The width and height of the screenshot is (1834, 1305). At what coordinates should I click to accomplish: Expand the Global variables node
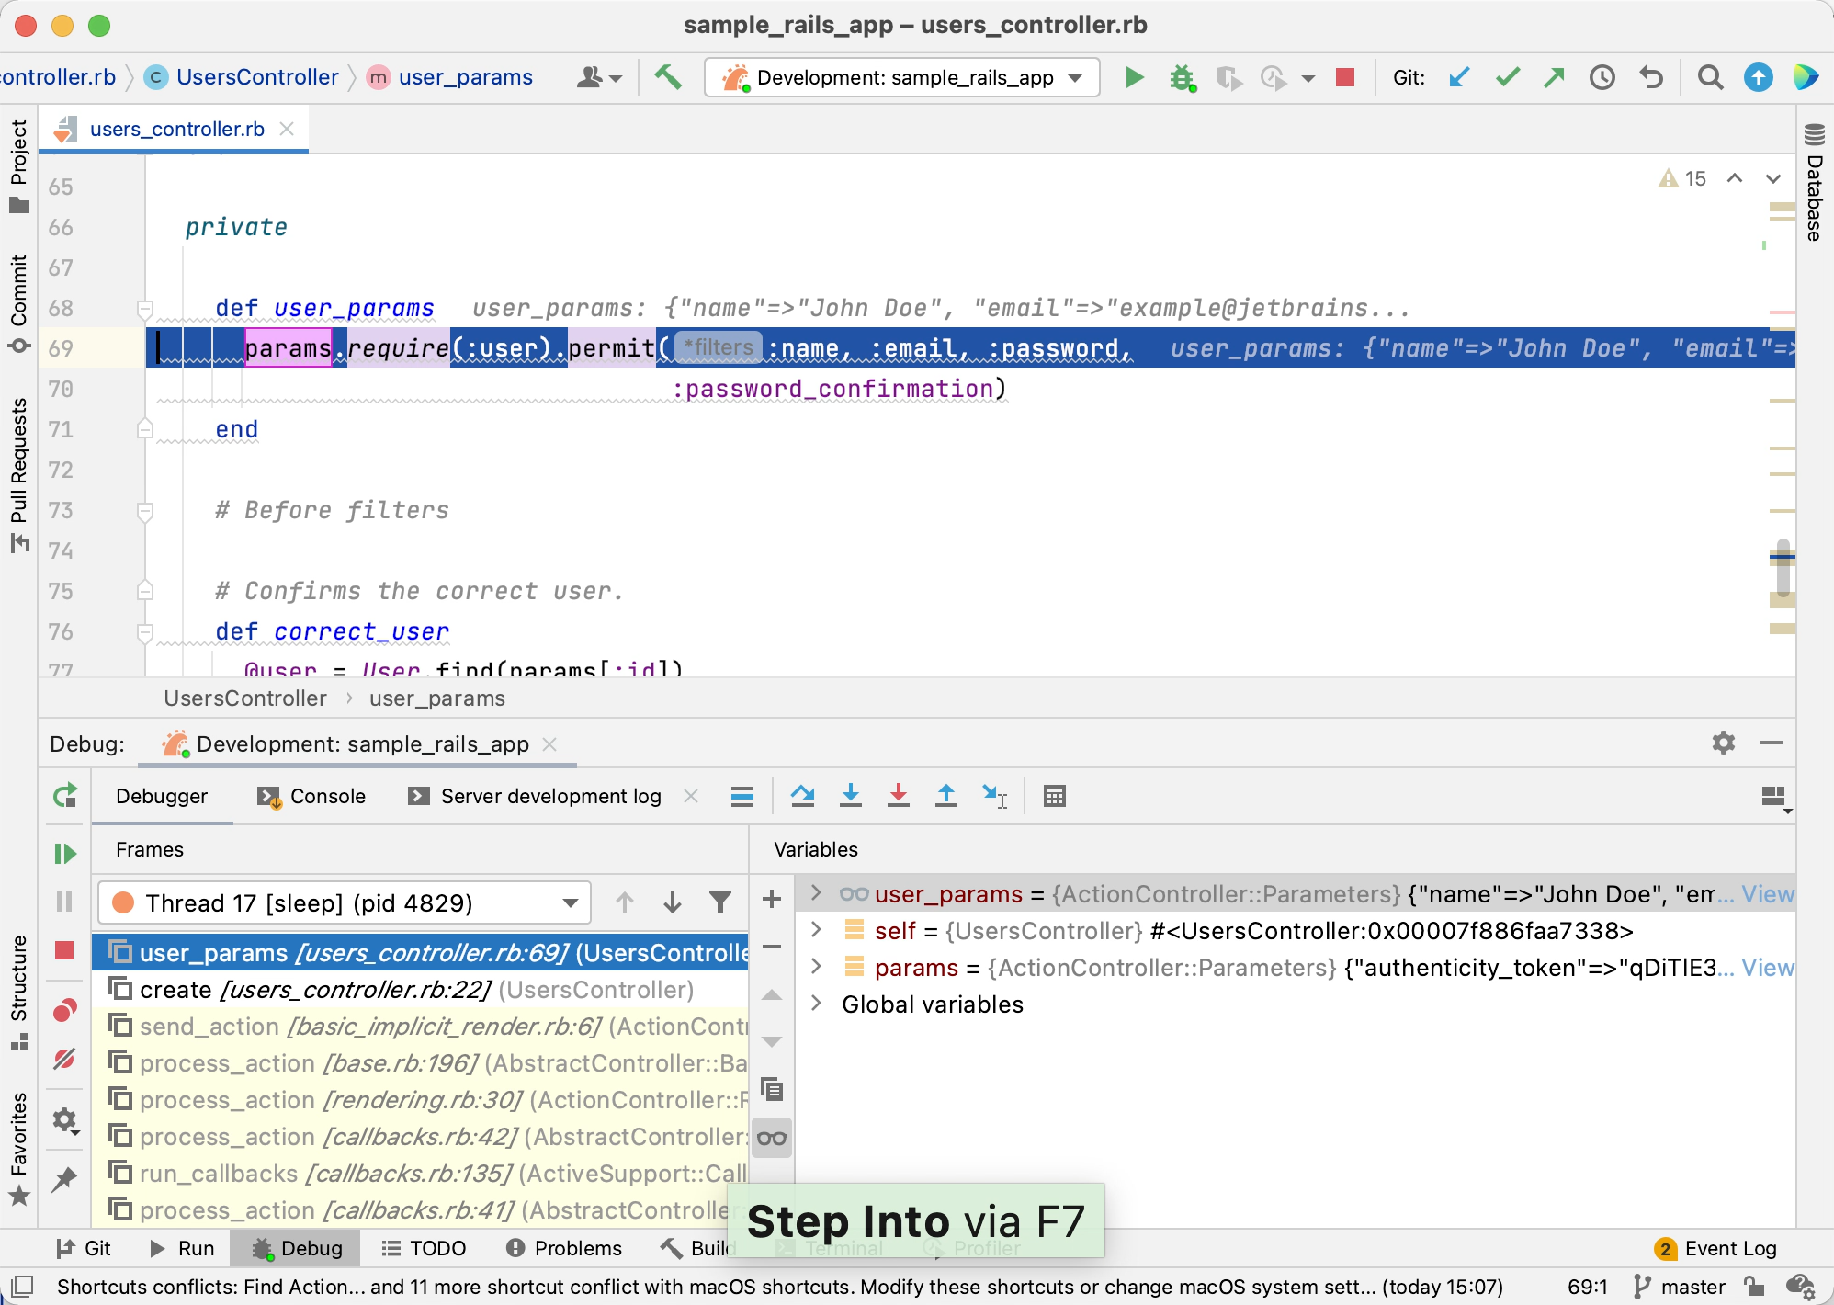tap(816, 1004)
